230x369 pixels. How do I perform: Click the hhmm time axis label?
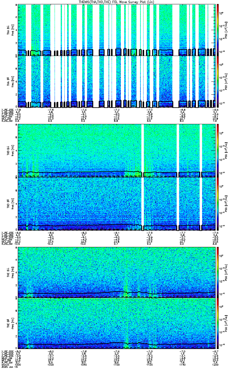[x=4, y=364]
